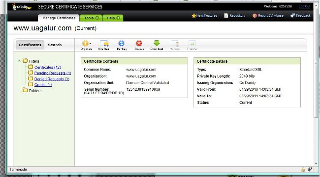Open the Credits (1) filter
Viewport: 320px width, 177px height.
pyautogui.click(x=43, y=85)
